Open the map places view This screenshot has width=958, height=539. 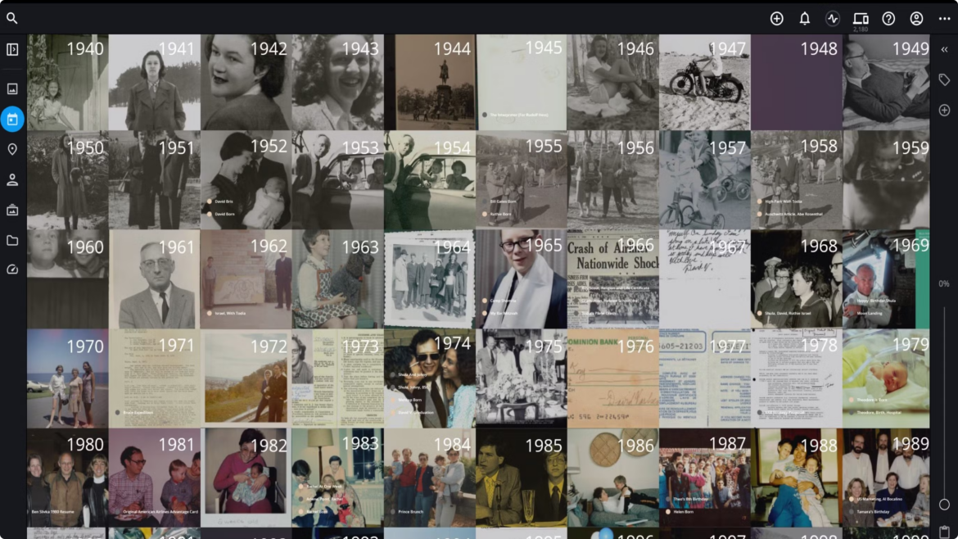[12, 149]
